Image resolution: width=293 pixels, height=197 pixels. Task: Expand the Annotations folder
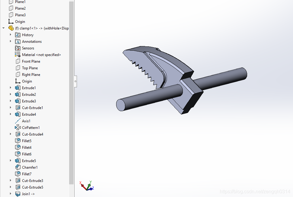click(x=11, y=41)
